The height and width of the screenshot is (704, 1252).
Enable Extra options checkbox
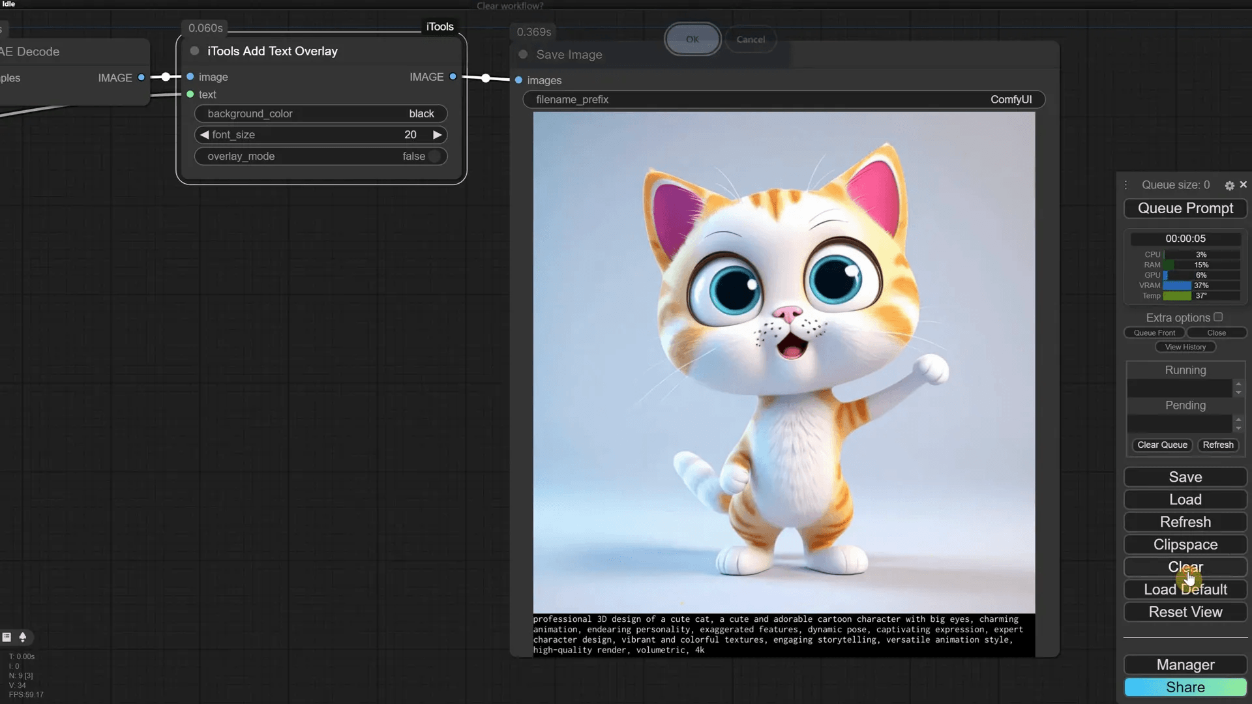tap(1218, 317)
